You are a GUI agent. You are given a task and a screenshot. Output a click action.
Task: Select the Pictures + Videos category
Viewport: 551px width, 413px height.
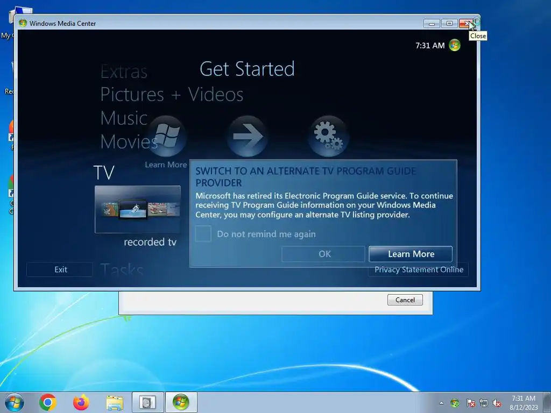click(172, 94)
